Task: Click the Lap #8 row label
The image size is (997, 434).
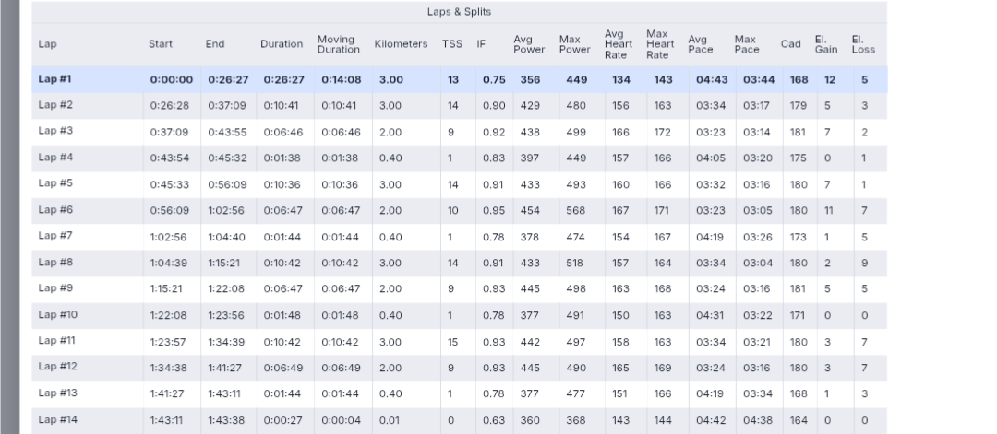Action: click(56, 263)
